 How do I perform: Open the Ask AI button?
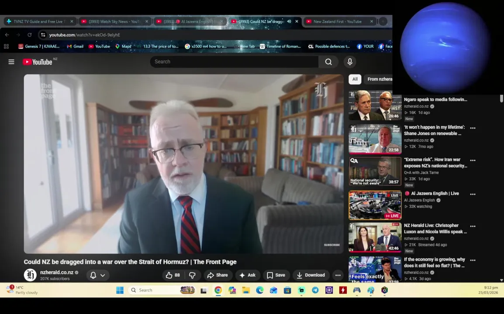(248, 275)
